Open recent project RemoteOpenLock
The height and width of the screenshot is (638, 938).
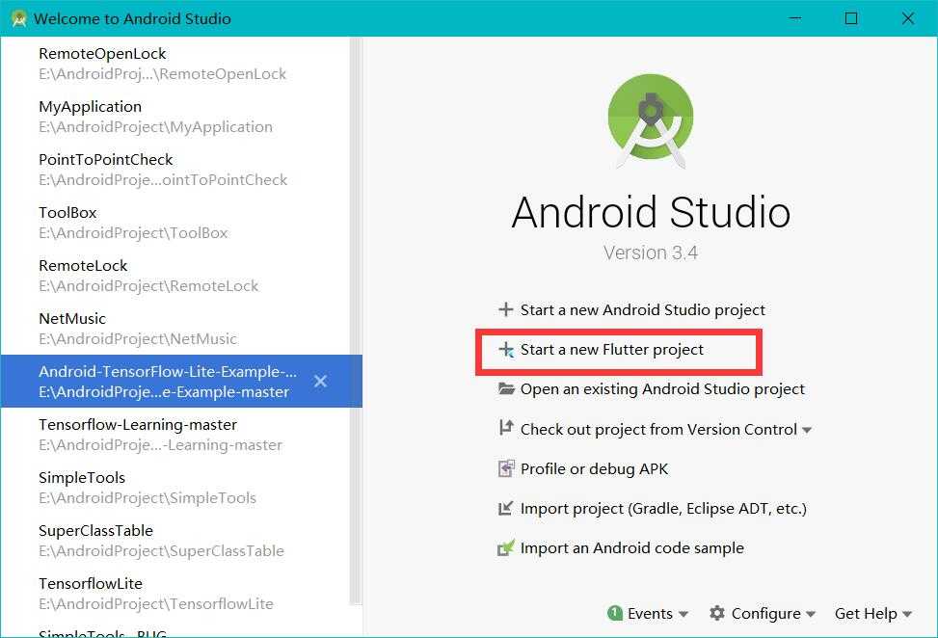coord(176,64)
